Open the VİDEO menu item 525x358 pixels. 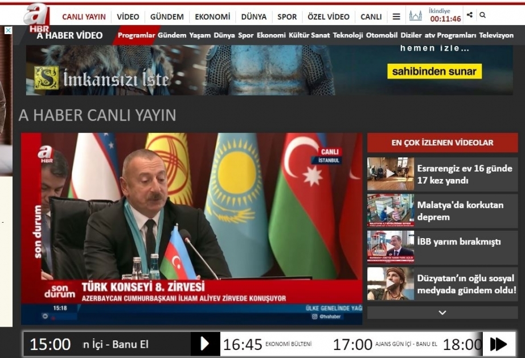click(x=128, y=16)
